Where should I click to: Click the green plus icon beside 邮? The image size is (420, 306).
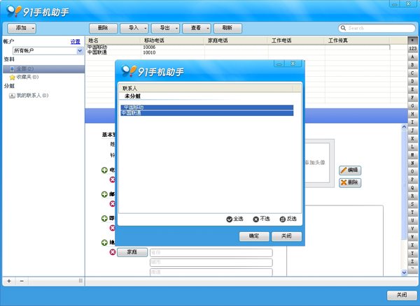coord(104,194)
